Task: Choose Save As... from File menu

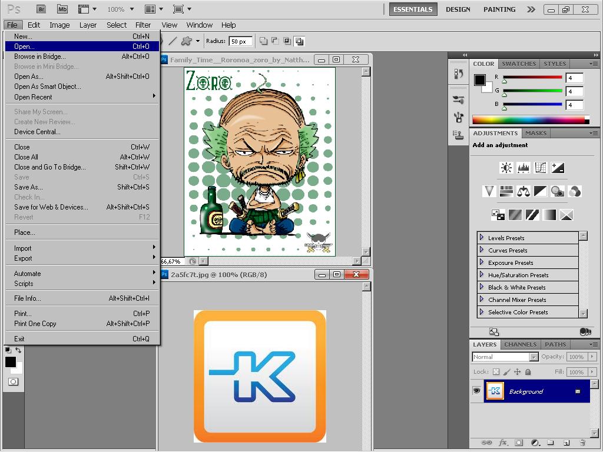Action: pos(81,187)
